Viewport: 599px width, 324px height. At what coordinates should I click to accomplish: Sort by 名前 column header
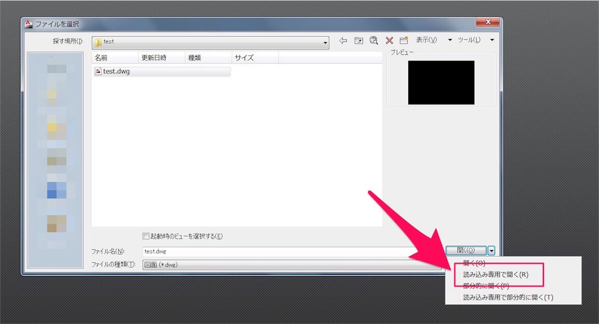pyautogui.click(x=115, y=58)
